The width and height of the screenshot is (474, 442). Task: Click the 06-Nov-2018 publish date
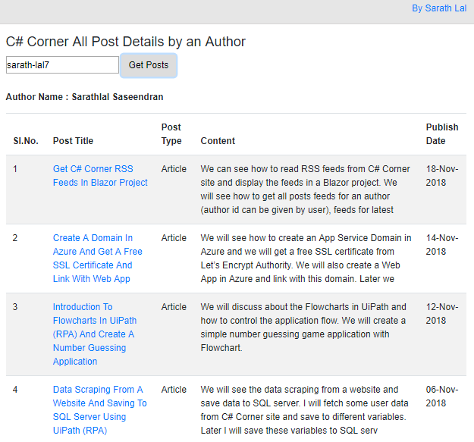(x=442, y=397)
